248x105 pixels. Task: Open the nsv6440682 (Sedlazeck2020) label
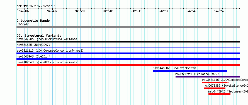coord(174,68)
